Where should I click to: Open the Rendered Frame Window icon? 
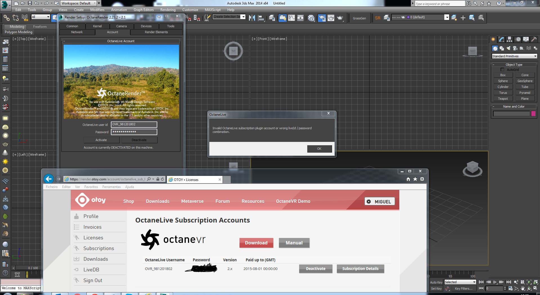tap(331, 18)
